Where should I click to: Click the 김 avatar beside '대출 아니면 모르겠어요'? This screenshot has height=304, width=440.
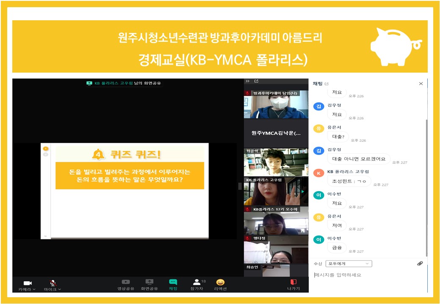click(x=319, y=151)
